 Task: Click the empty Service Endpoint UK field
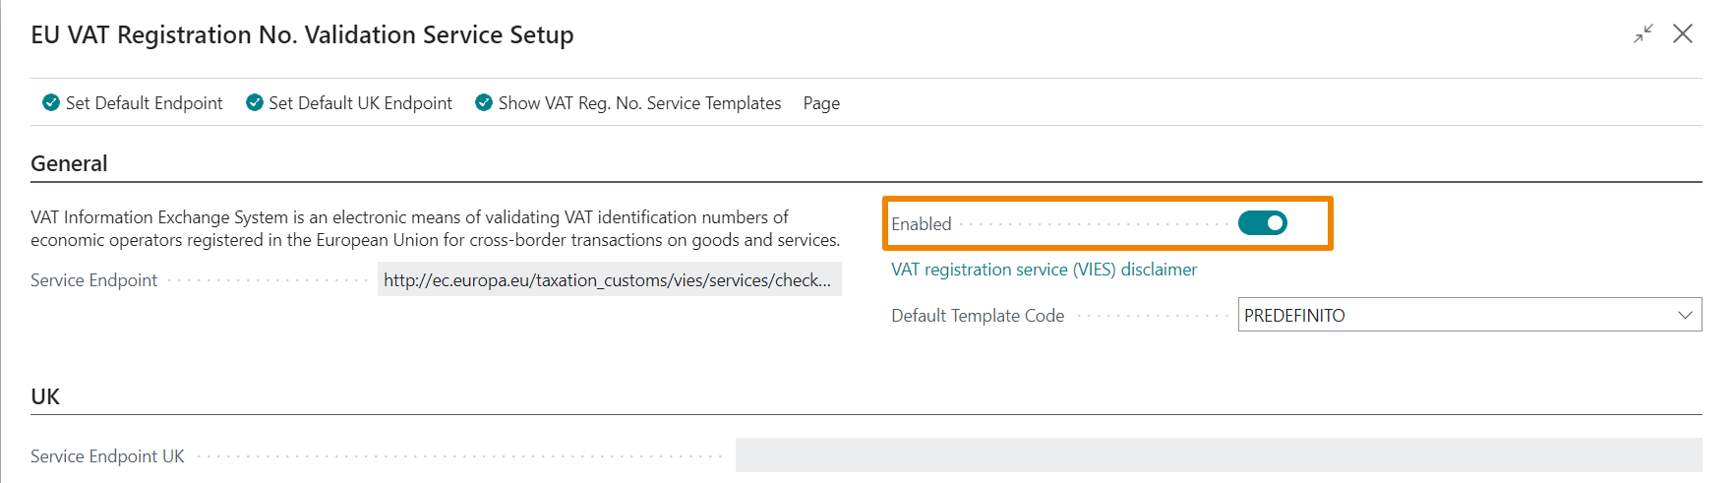1218,455
